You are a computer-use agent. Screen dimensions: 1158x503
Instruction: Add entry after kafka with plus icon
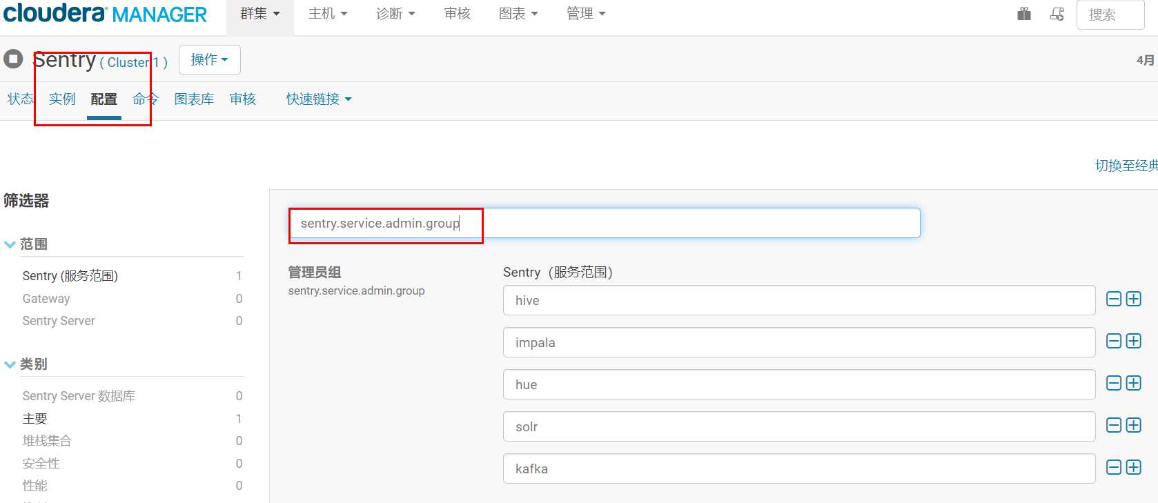tap(1134, 467)
